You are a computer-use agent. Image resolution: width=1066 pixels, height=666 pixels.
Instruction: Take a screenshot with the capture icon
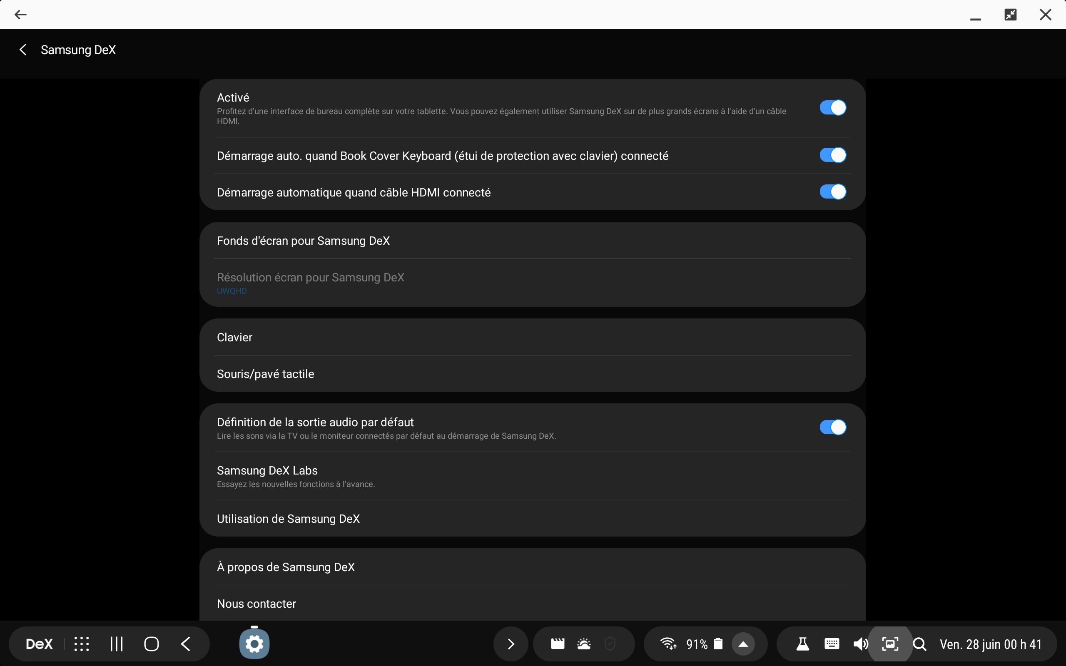[890, 644]
